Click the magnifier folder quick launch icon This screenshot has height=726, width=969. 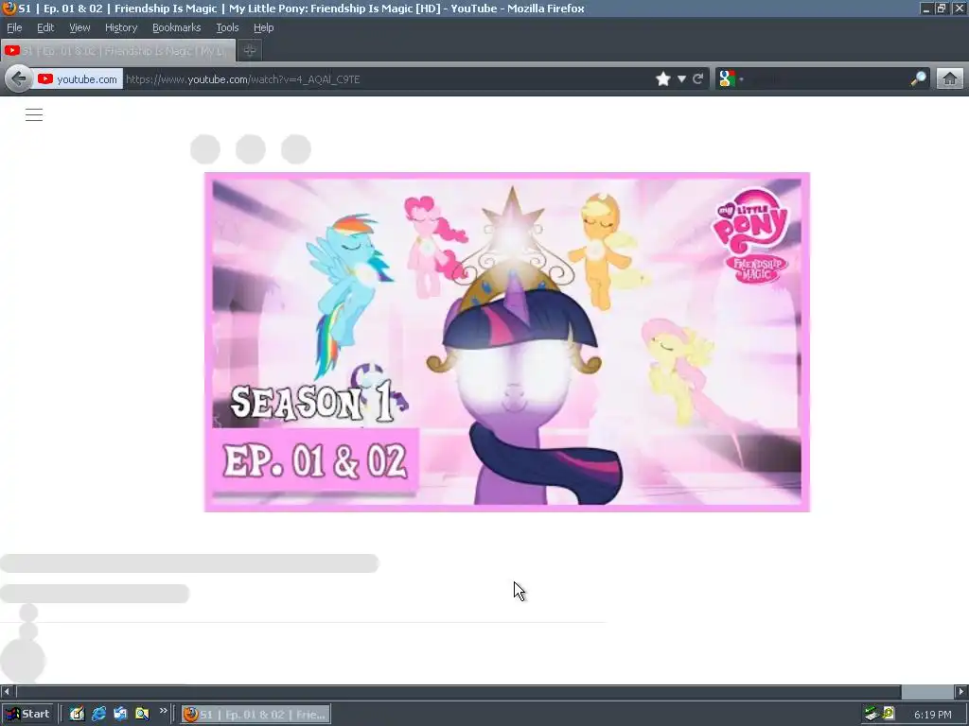(142, 714)
